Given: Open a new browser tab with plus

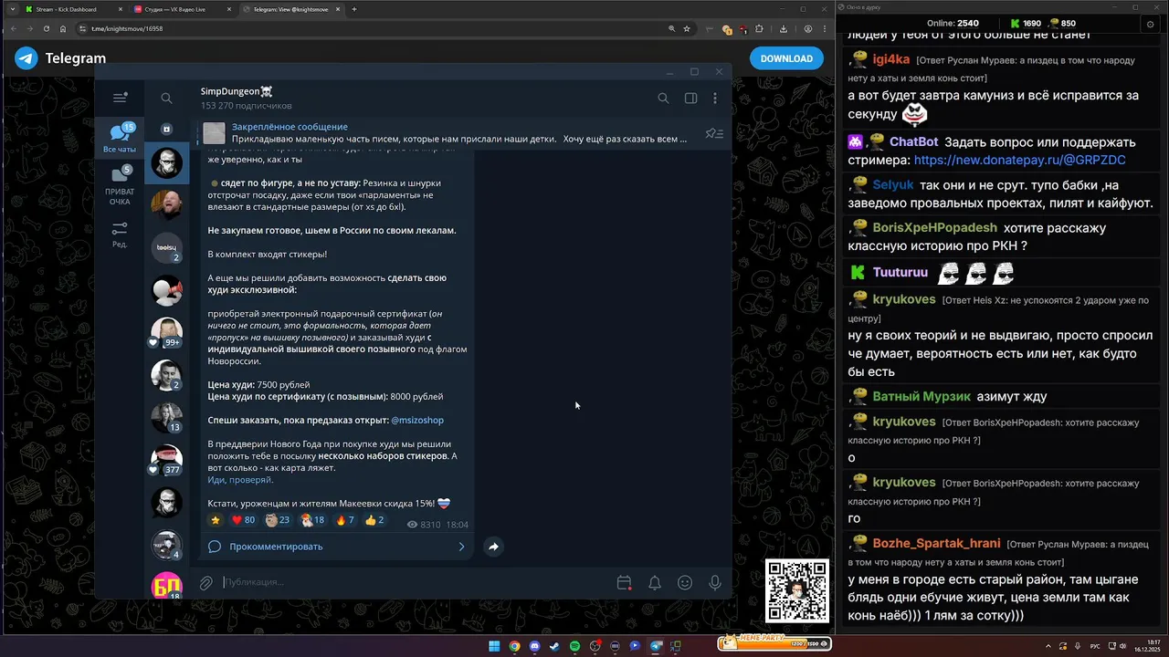Looking at the screenshot, I should point(354,9).
